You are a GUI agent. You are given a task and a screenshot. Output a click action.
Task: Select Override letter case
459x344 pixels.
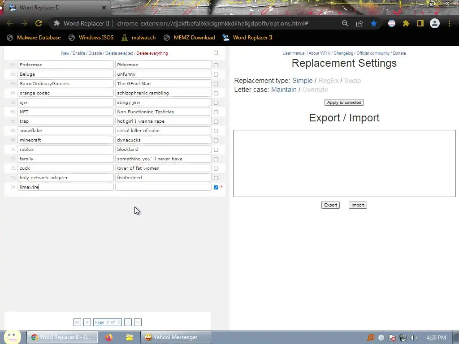[315, 90]
